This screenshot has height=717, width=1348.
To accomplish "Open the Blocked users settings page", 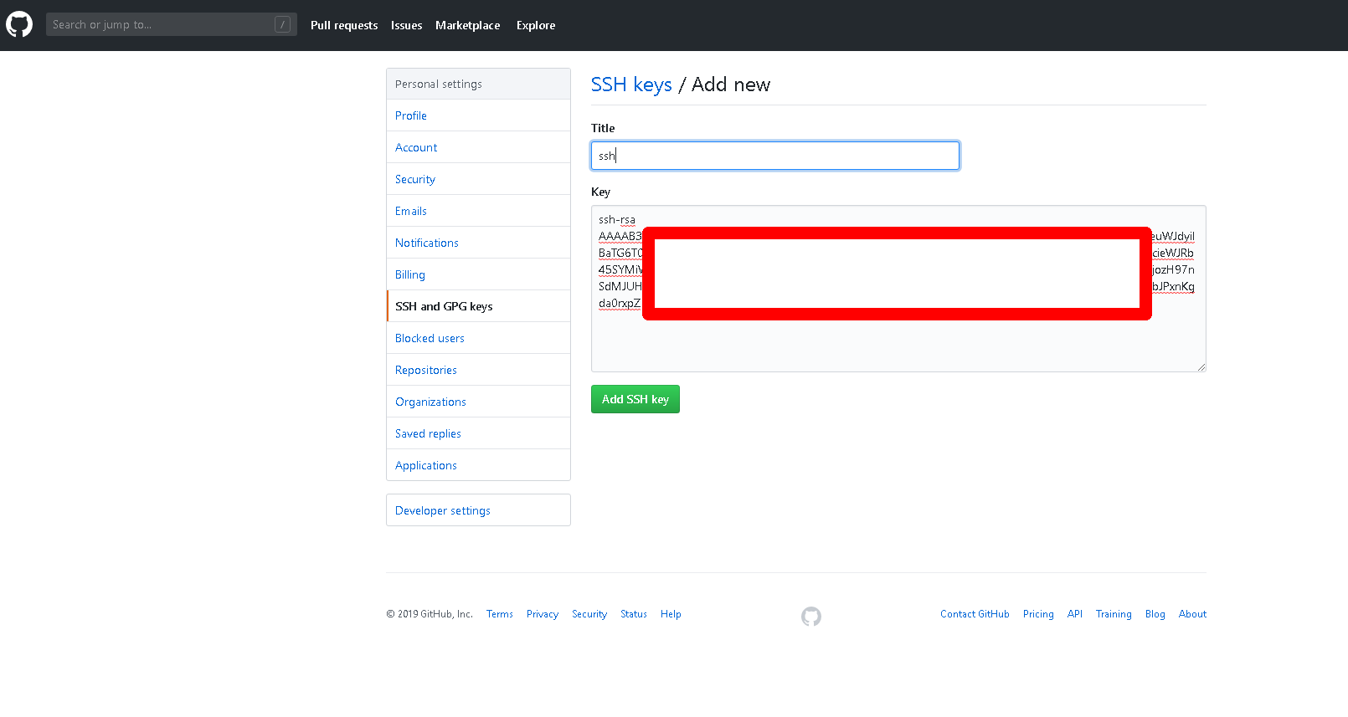I will (478, 338).
